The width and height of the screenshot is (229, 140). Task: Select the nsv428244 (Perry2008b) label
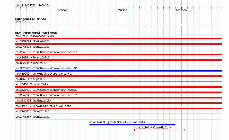coord(32,57)
